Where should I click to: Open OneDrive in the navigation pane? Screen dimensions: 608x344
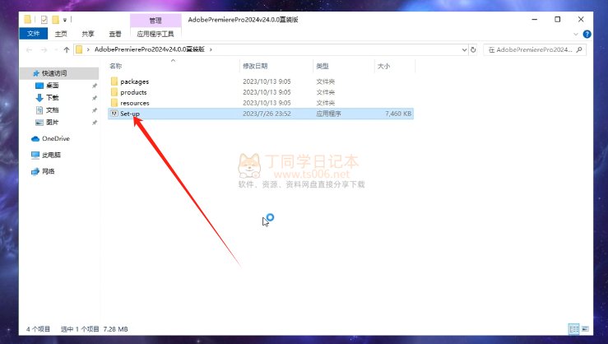(x=56, y=138)
